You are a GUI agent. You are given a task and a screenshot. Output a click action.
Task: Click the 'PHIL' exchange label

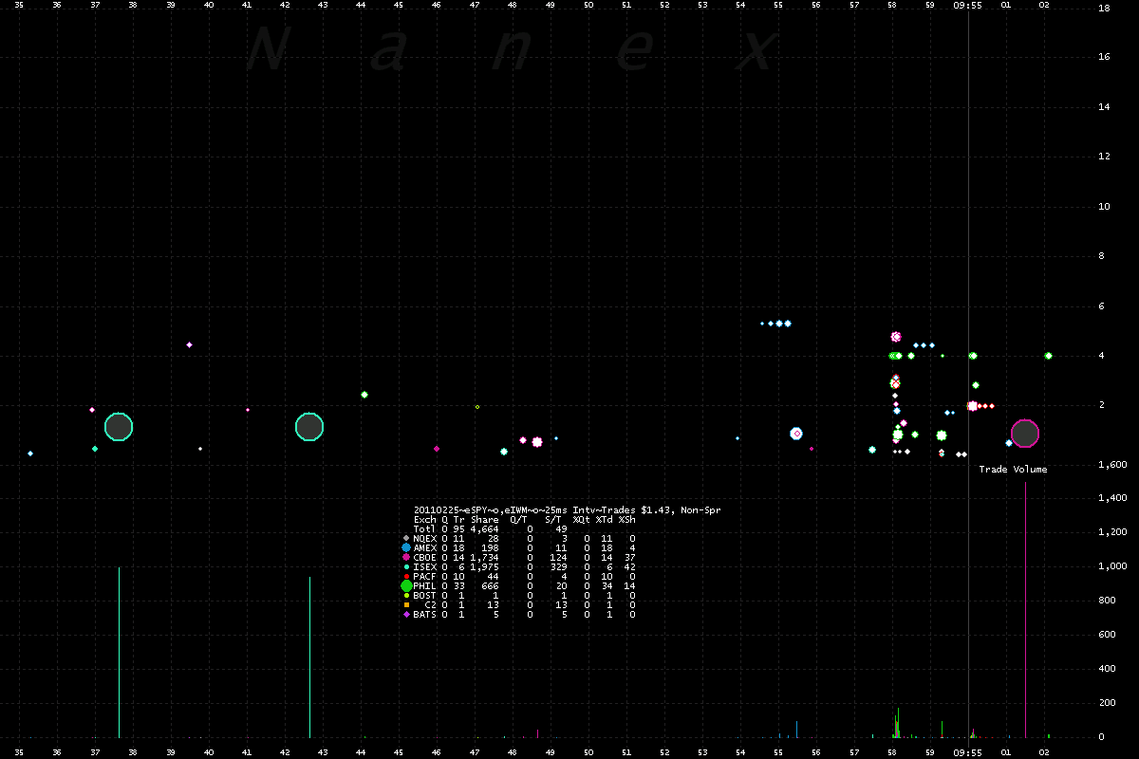(425, 585)
